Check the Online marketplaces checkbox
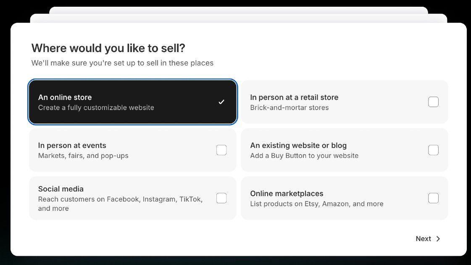 point(433,198)
